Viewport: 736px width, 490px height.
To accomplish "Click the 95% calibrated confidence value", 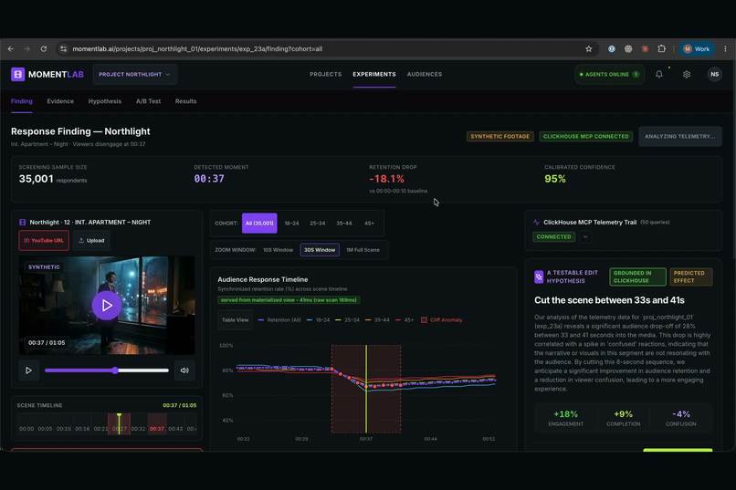I will 555,179.
